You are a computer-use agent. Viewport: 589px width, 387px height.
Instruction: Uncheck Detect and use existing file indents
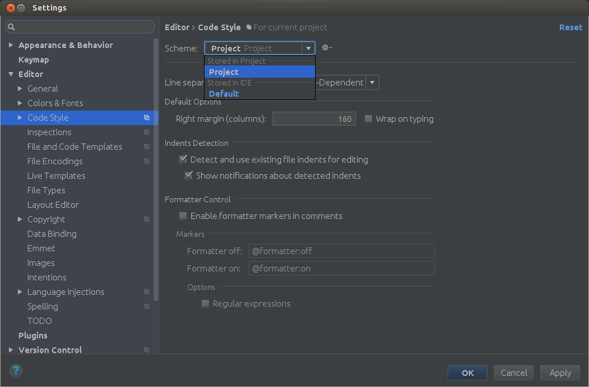coord(183,160)
